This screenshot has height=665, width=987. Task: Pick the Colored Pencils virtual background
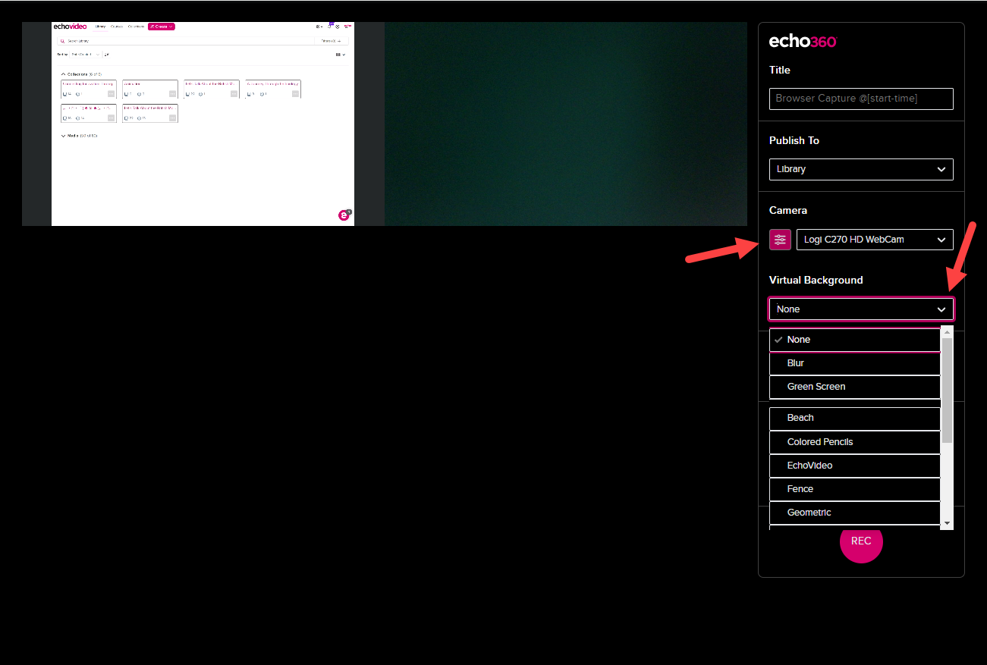(x=855, y=442)
